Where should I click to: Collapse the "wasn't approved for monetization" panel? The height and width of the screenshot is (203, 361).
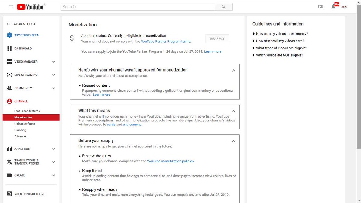point(233,71)
